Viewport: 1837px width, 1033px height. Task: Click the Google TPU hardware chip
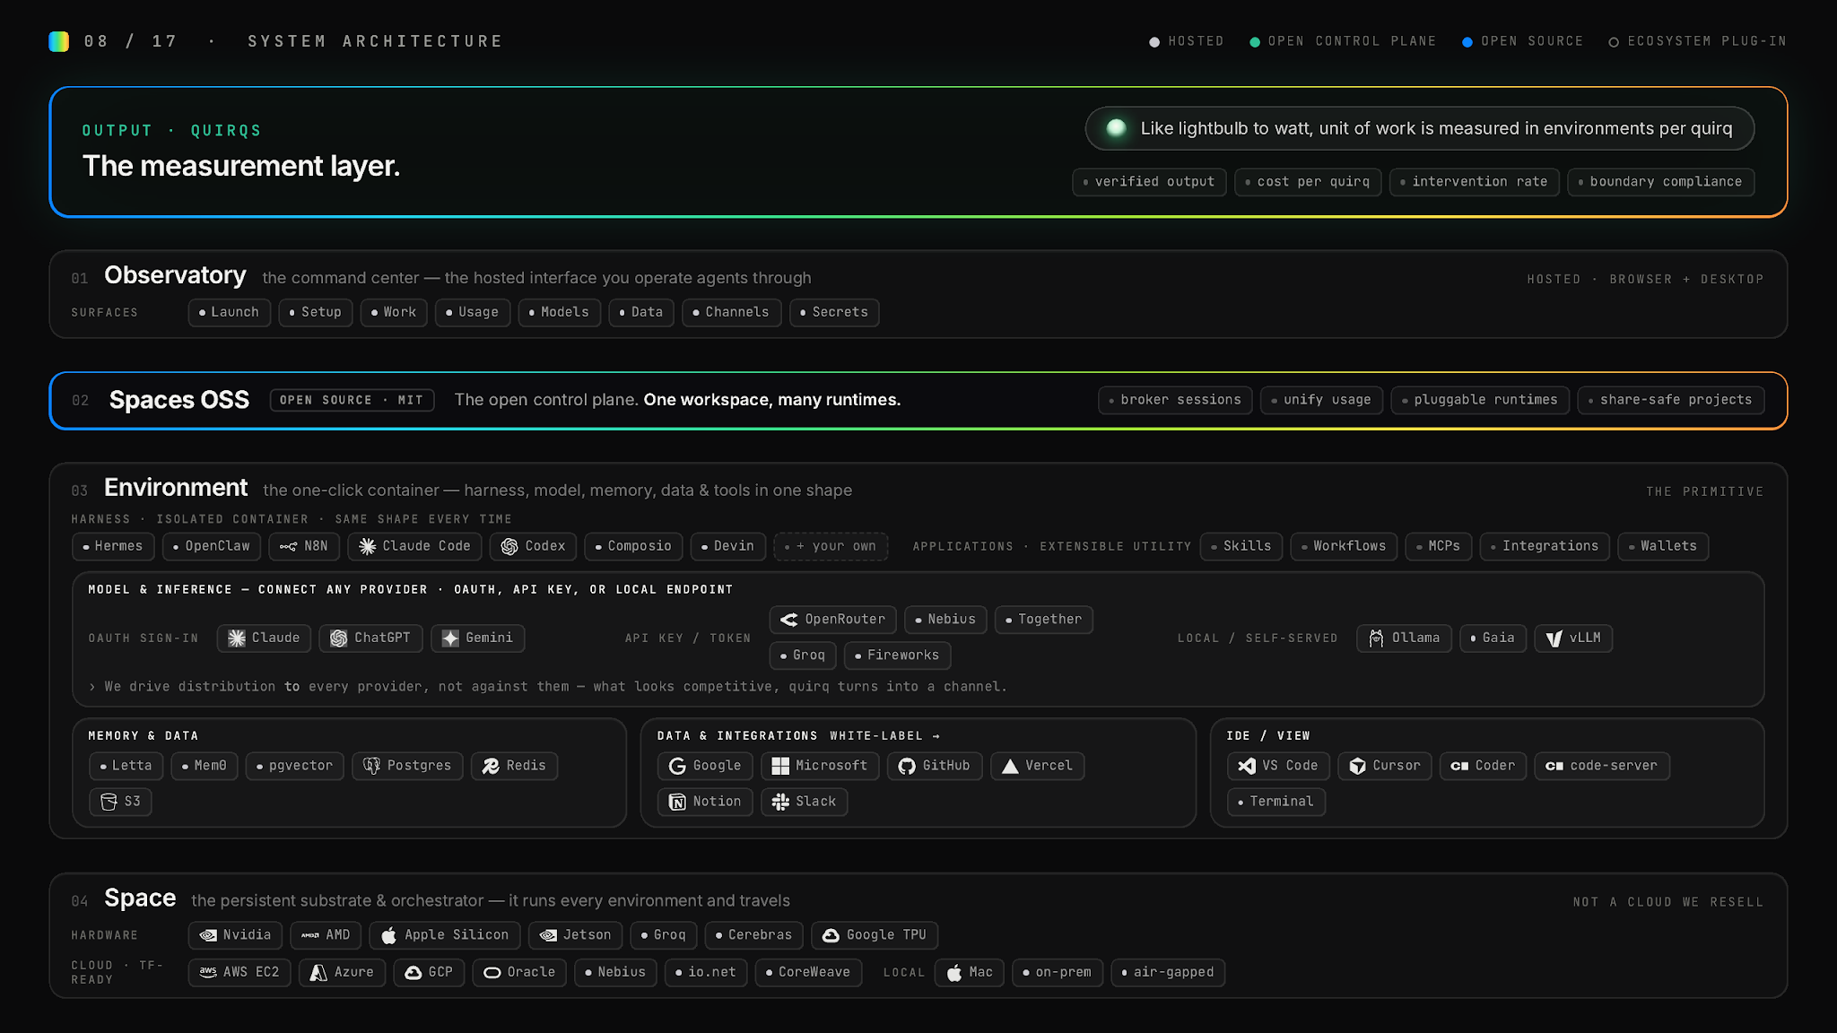(x=875, y=935)
